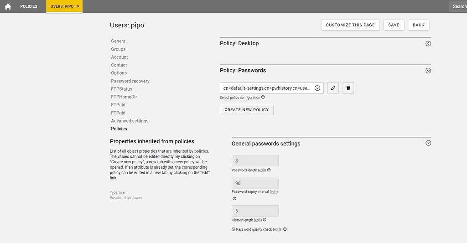Click help icon next to History length
467x243 pixels.
click(x=265, y=220)
